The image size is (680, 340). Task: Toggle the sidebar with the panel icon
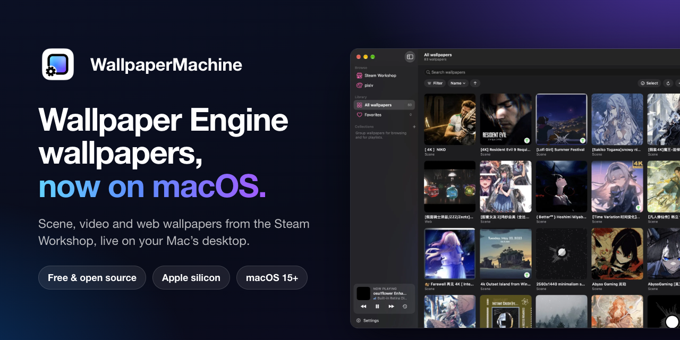coord(410,57)
